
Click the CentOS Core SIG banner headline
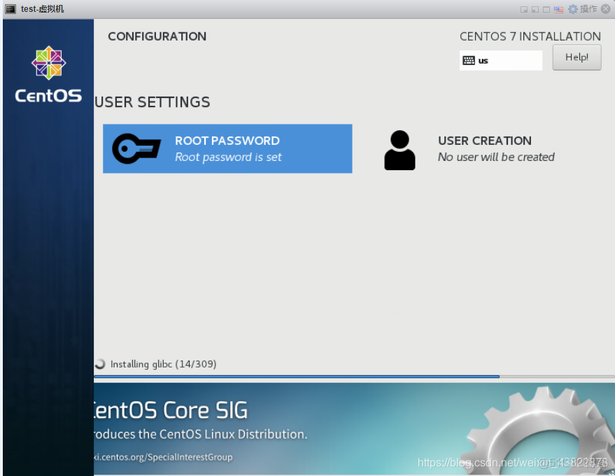(x=171, y=410)
